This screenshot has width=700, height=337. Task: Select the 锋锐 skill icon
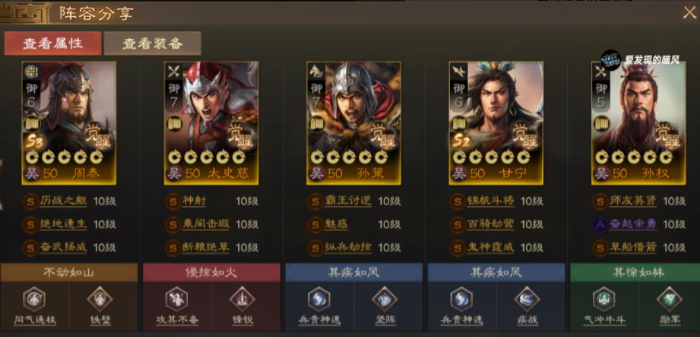[x=242, y=299]
